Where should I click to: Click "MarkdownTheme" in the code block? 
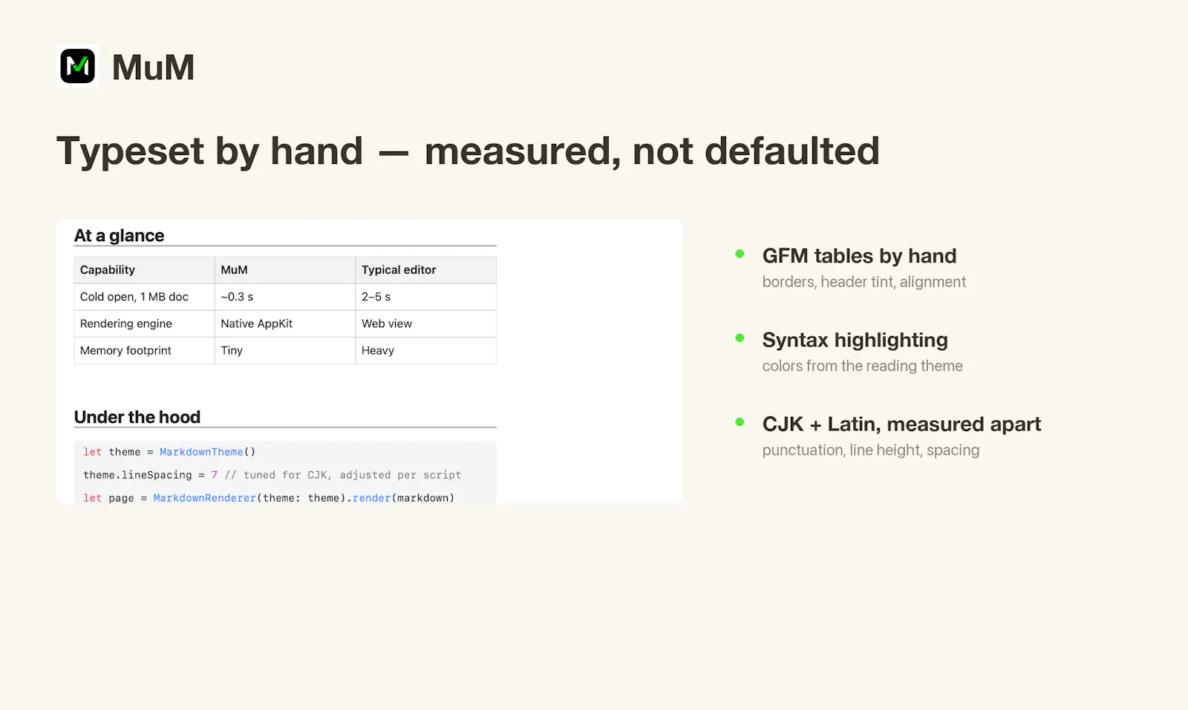[x=201, y=452]
